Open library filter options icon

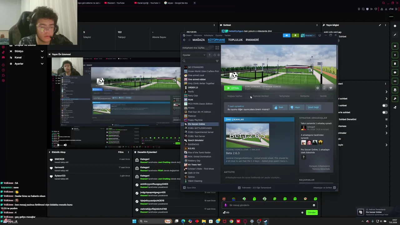[217, 61]
